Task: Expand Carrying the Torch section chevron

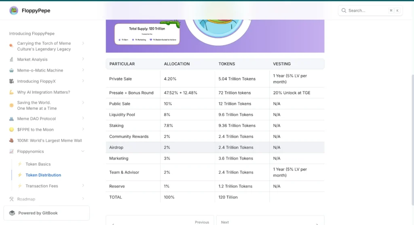Action: coord(83,43)
